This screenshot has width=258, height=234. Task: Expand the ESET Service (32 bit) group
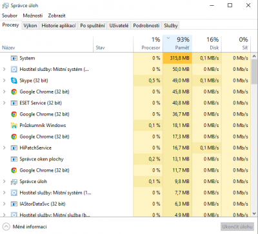tap(4, 102)
